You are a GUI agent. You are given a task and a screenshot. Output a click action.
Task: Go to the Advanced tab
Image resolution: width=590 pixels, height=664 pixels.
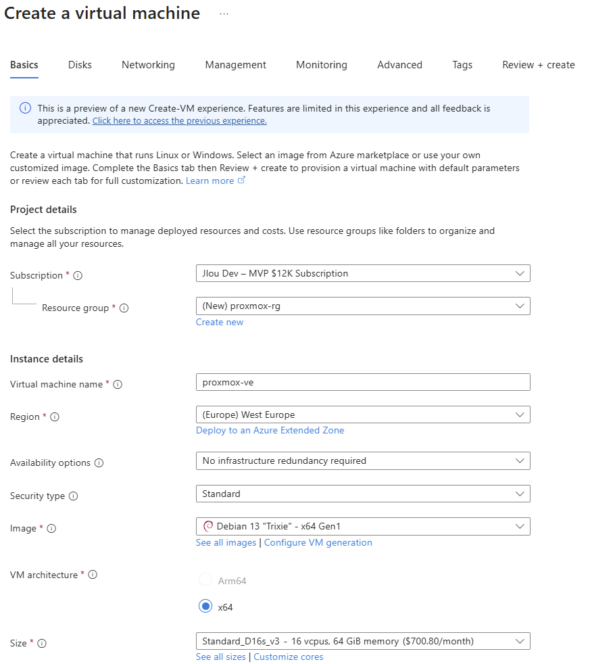(x=400, y=65)
